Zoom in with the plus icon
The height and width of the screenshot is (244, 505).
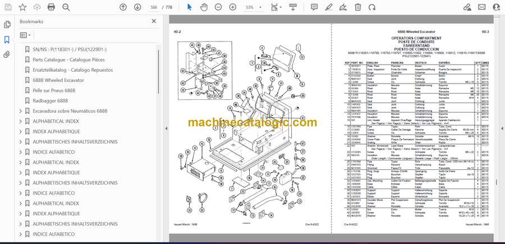[232, 7]
